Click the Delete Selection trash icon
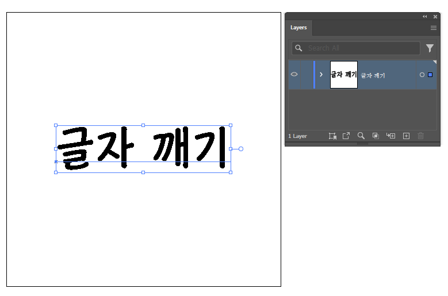This screenshot has height=296, width=448. click(x=420, y=136)
